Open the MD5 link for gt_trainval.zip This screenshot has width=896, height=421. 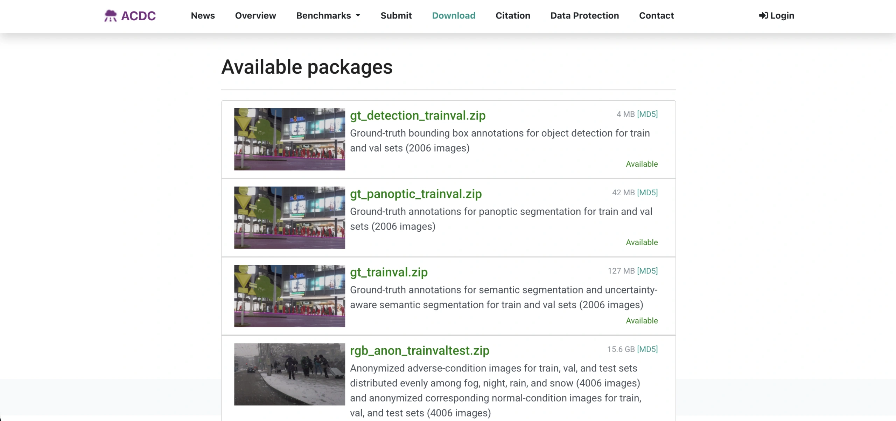click(647, 271)
